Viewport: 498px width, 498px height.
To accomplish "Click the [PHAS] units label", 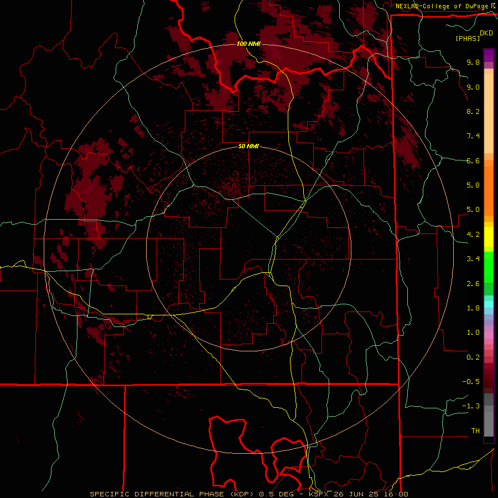I will click(x=468, y=38).
